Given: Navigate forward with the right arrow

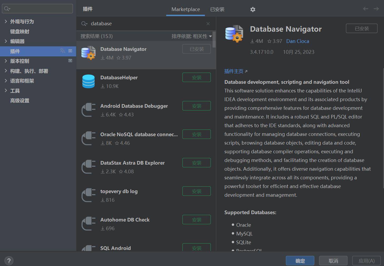Looking at the screenshot, I should coord(376,9).
